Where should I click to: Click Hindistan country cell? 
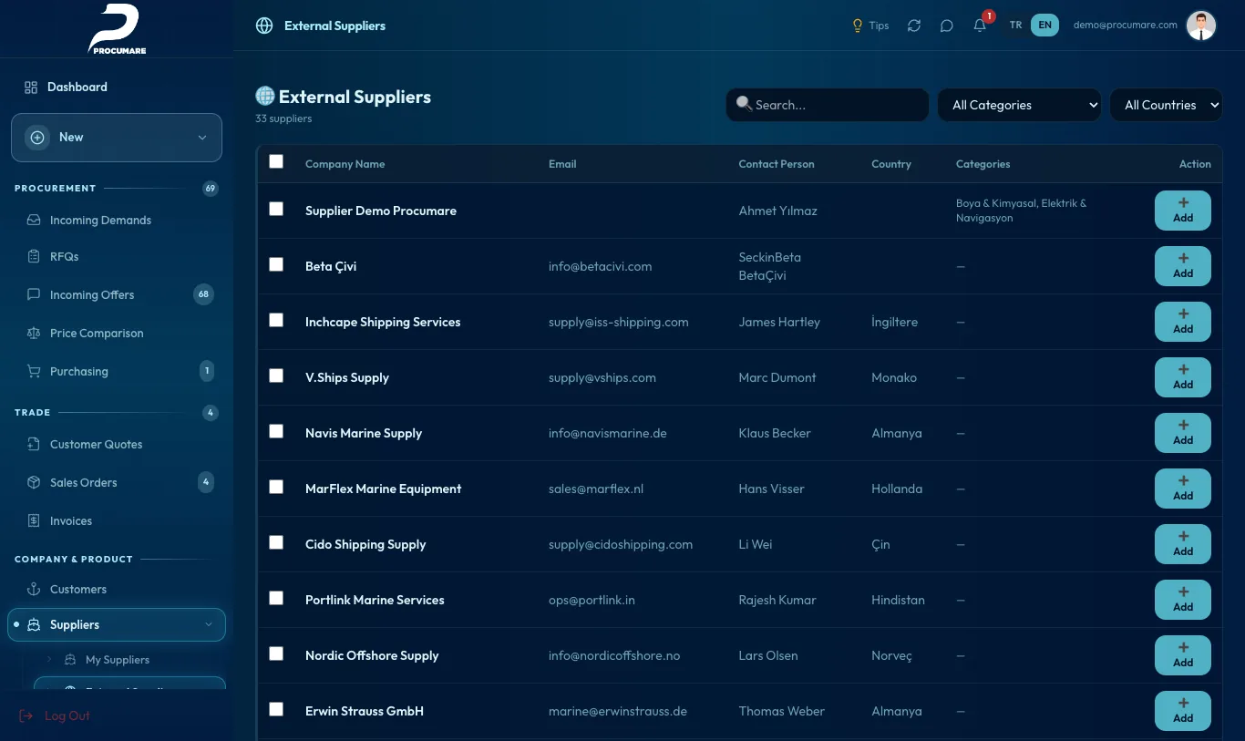coord(898,600)
